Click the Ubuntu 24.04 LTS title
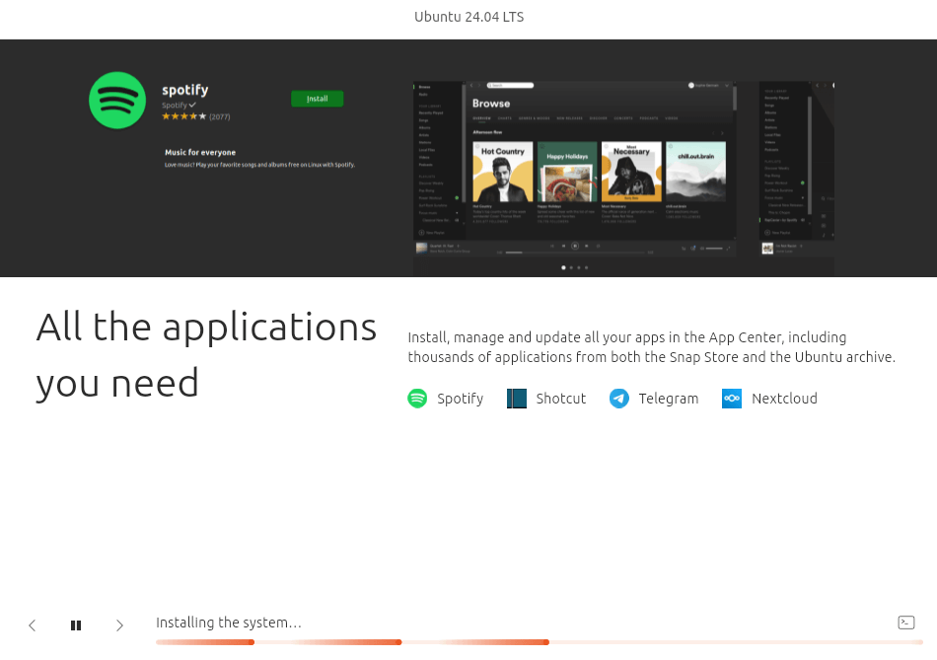The width and height of the screenshot is (937, 660). [468, 17]
